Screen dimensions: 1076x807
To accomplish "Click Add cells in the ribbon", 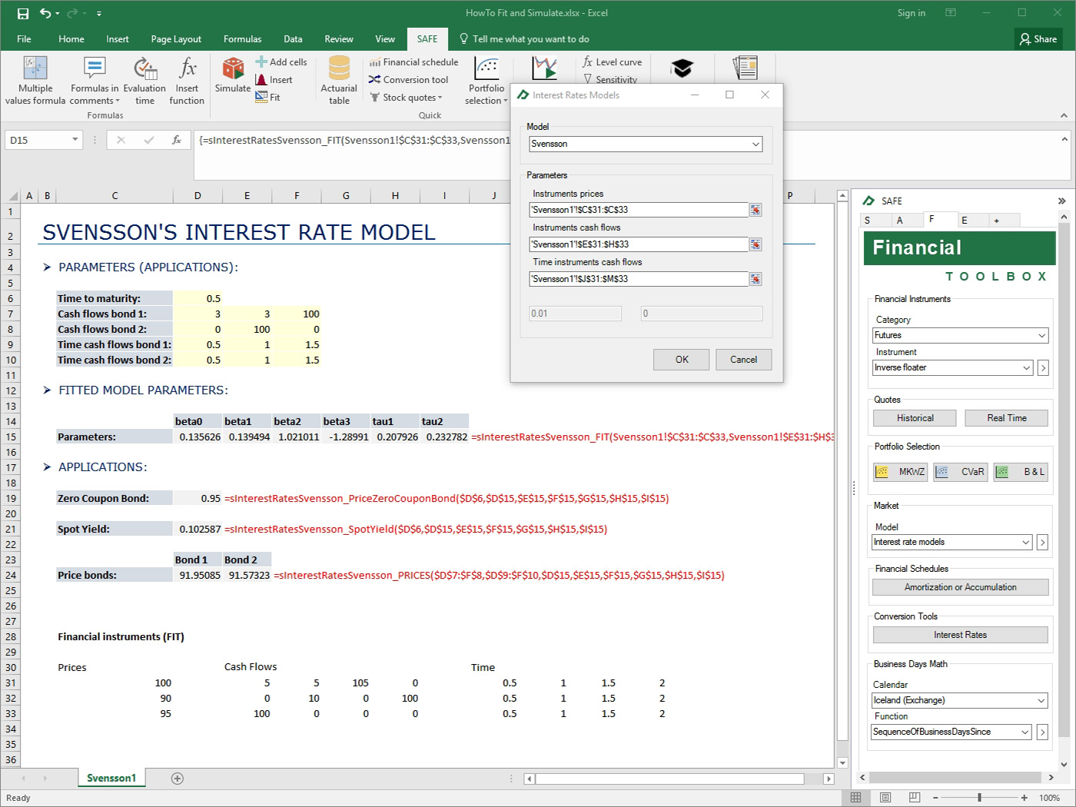I will [x=281, y=62].
